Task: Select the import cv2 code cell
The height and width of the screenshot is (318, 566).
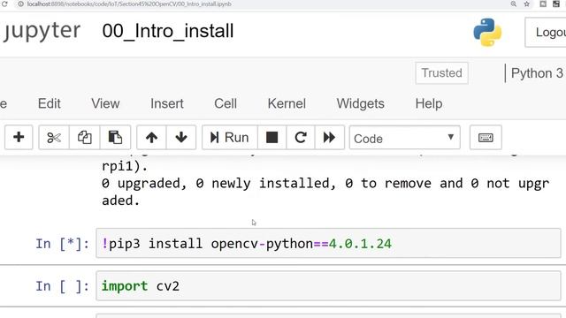Action: 328,286
